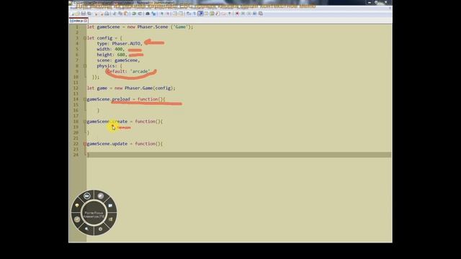Viewport: 461px width, 259px height.
Task: Open Folder as Workspace icon
Action: (x=224, y=14)
